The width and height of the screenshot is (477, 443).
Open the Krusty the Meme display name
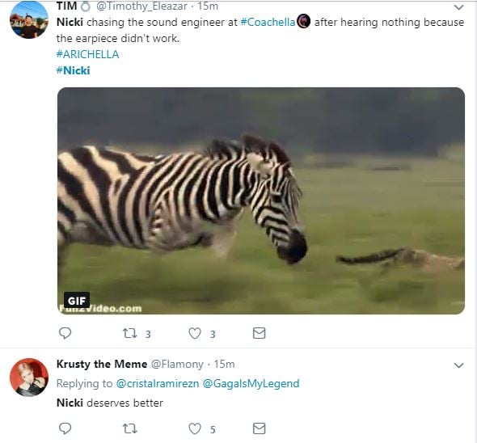click(102, 364)
